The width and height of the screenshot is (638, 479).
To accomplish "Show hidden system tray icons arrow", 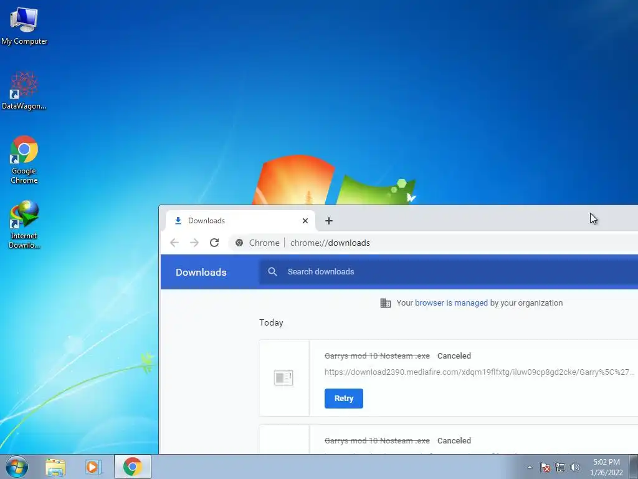I will 530,467.
